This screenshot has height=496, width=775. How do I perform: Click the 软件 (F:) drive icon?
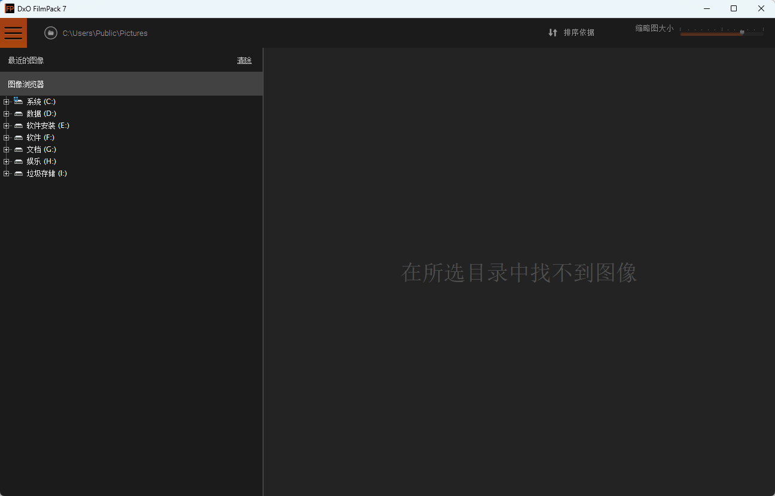coord(19,137)
